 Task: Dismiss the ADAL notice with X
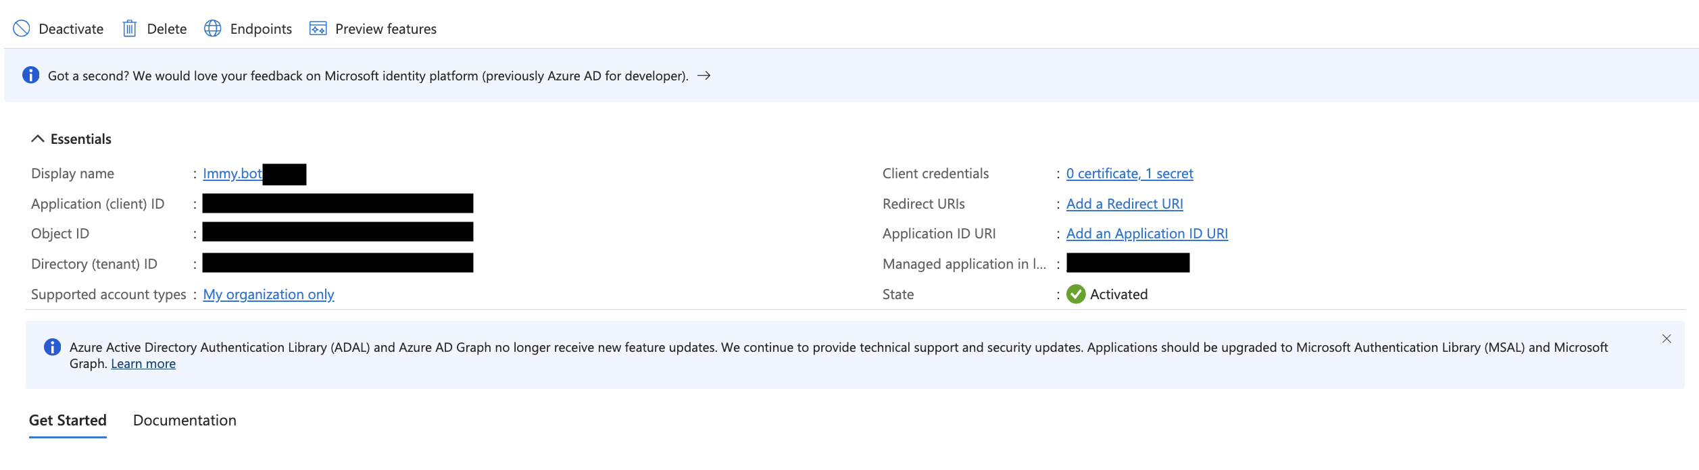(x=1667, y=338)
